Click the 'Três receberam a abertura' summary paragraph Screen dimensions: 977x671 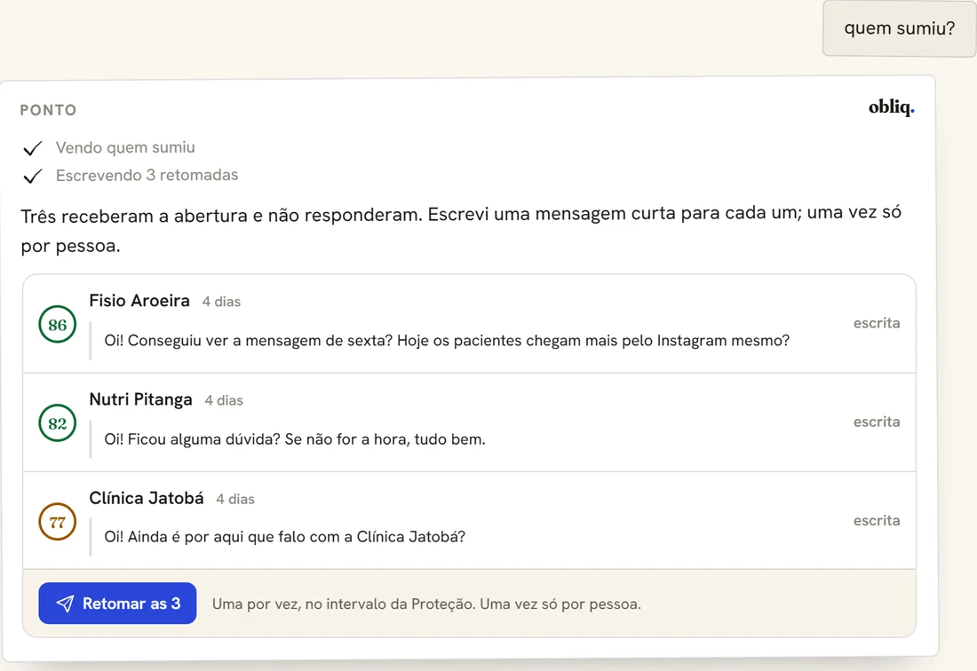click(x=461, y=229)
